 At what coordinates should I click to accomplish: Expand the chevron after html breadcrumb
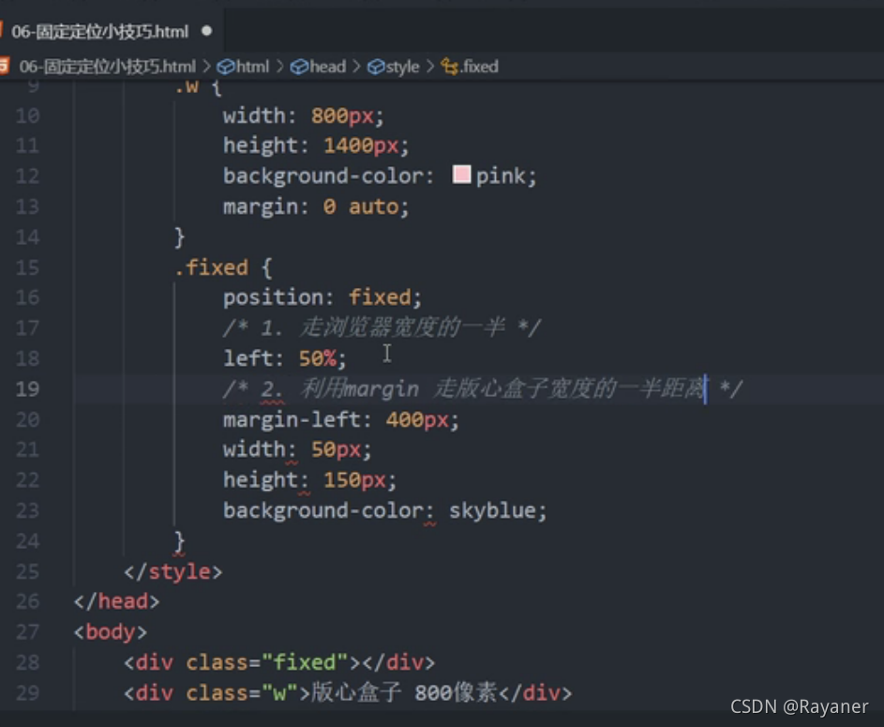tap(280, 67)
